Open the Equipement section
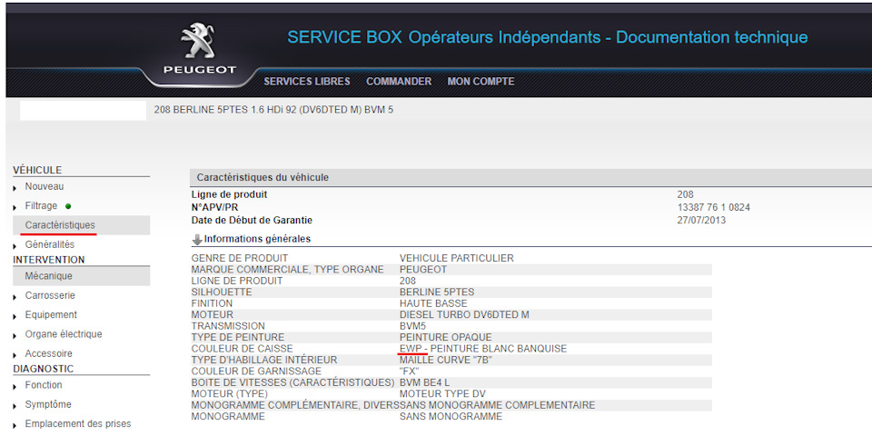Viewport: 872px width, 436px height. point(51,315)
